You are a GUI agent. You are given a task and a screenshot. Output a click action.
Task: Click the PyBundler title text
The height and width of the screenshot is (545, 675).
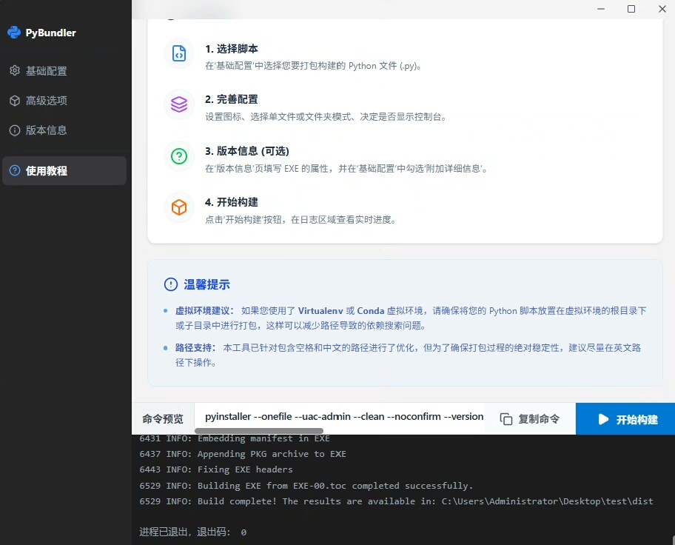[51, 33]
